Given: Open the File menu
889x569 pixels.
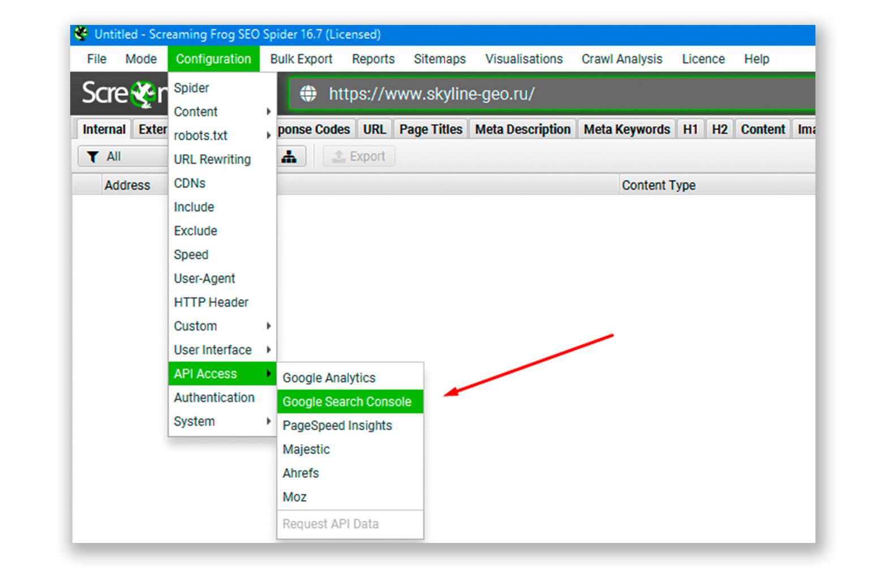Looking at the screenshot, I should click(96, 59).
